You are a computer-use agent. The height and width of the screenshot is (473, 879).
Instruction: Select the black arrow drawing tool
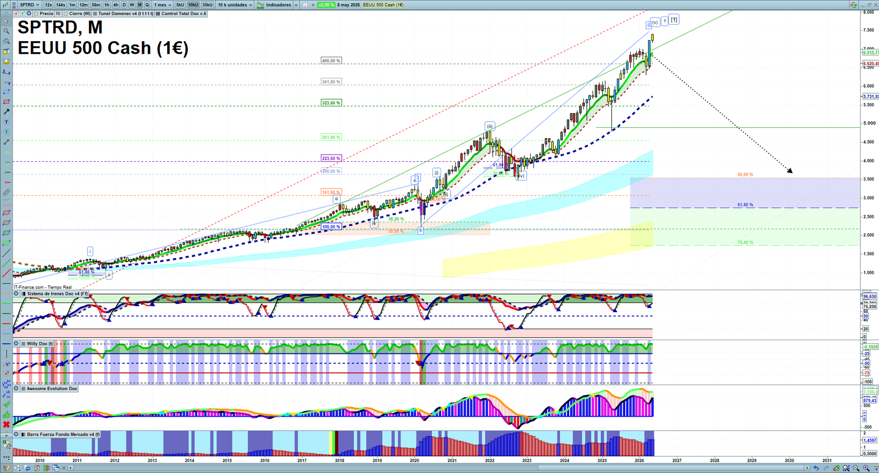6,112
